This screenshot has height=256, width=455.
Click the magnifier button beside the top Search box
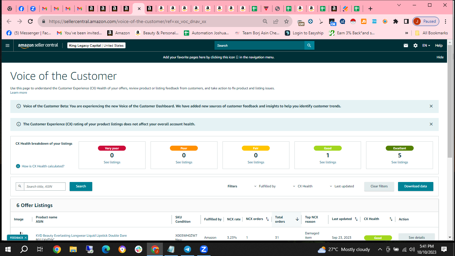click(309, 45)
